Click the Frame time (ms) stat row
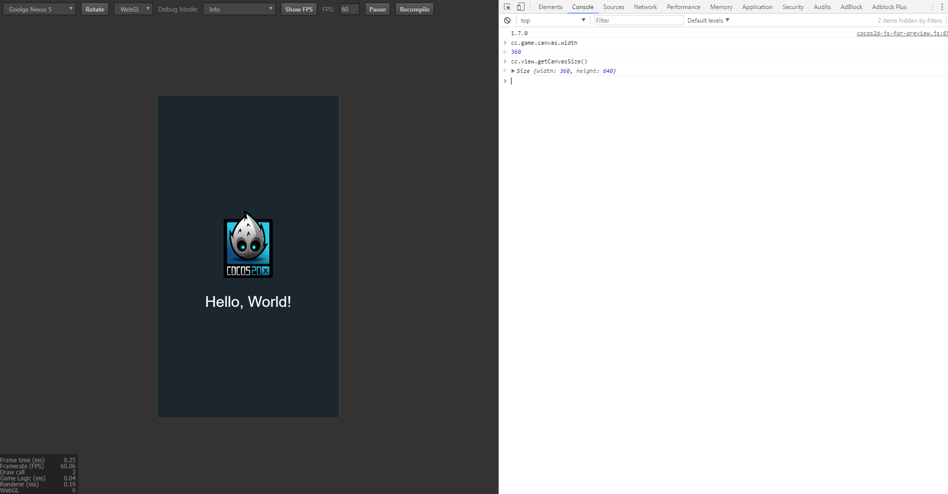This screenshot has width=948, height=494. 38,460
